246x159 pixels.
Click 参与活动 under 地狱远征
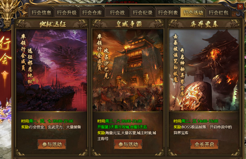click(52, 144)
